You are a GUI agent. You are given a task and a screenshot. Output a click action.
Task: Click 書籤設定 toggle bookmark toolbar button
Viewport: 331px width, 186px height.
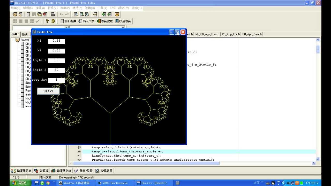pos(105,21)
